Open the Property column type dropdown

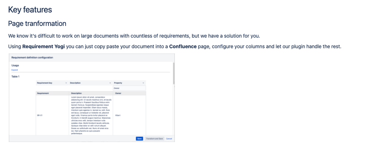click(129, 83)
